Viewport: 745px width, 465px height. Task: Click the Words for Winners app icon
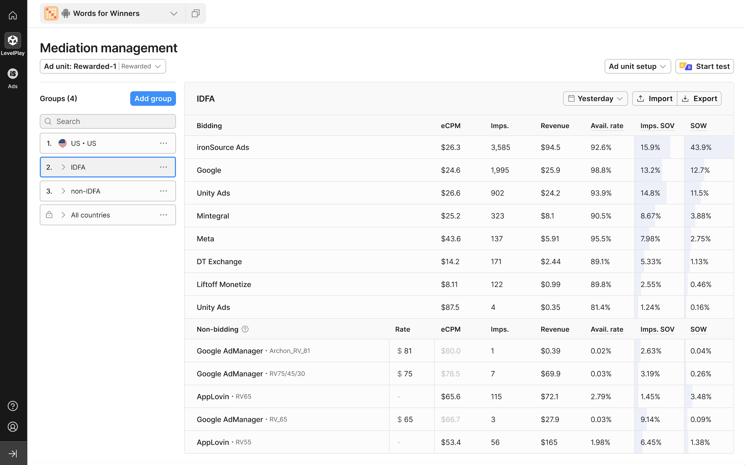pyautogui.click(x=51, y=13)
